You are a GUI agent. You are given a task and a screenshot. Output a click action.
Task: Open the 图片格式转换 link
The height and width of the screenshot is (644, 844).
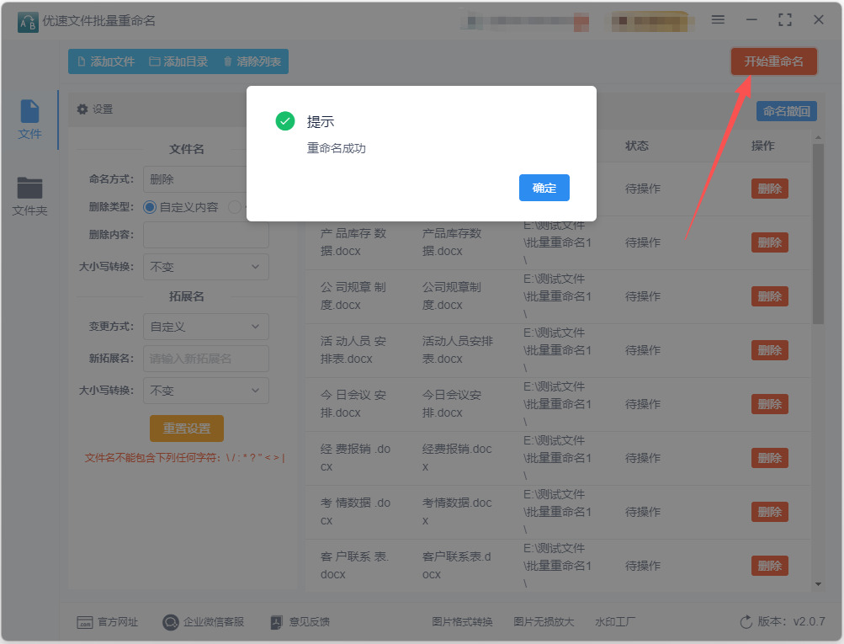coord(462,622)
